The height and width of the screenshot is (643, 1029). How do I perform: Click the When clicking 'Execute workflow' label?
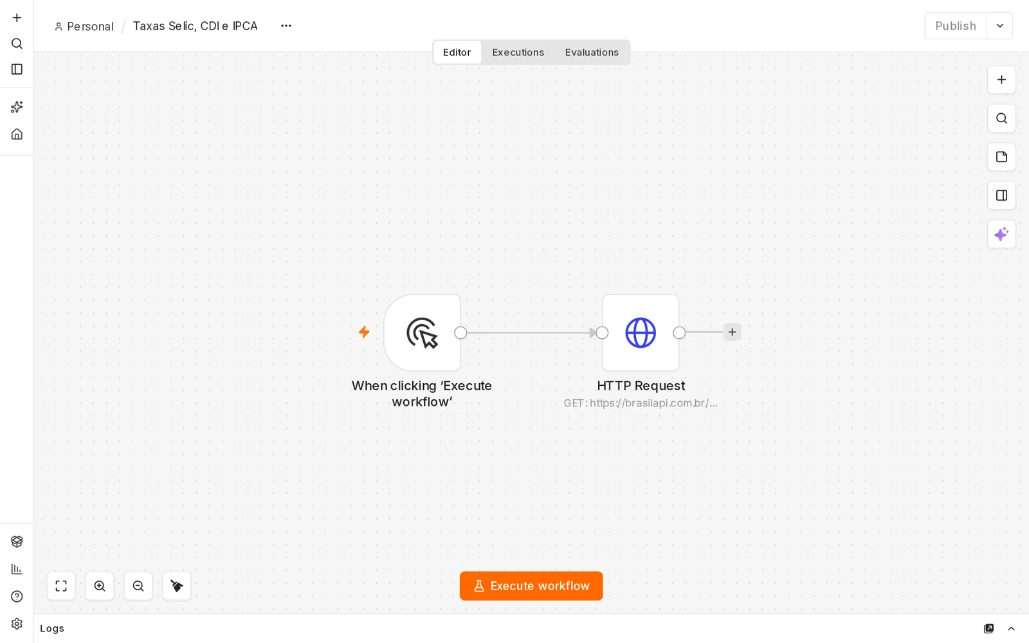pyautogui.click(x=422, y=394)
